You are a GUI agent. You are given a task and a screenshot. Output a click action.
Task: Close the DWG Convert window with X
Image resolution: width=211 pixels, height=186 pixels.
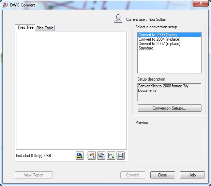[x=201, y=3]
